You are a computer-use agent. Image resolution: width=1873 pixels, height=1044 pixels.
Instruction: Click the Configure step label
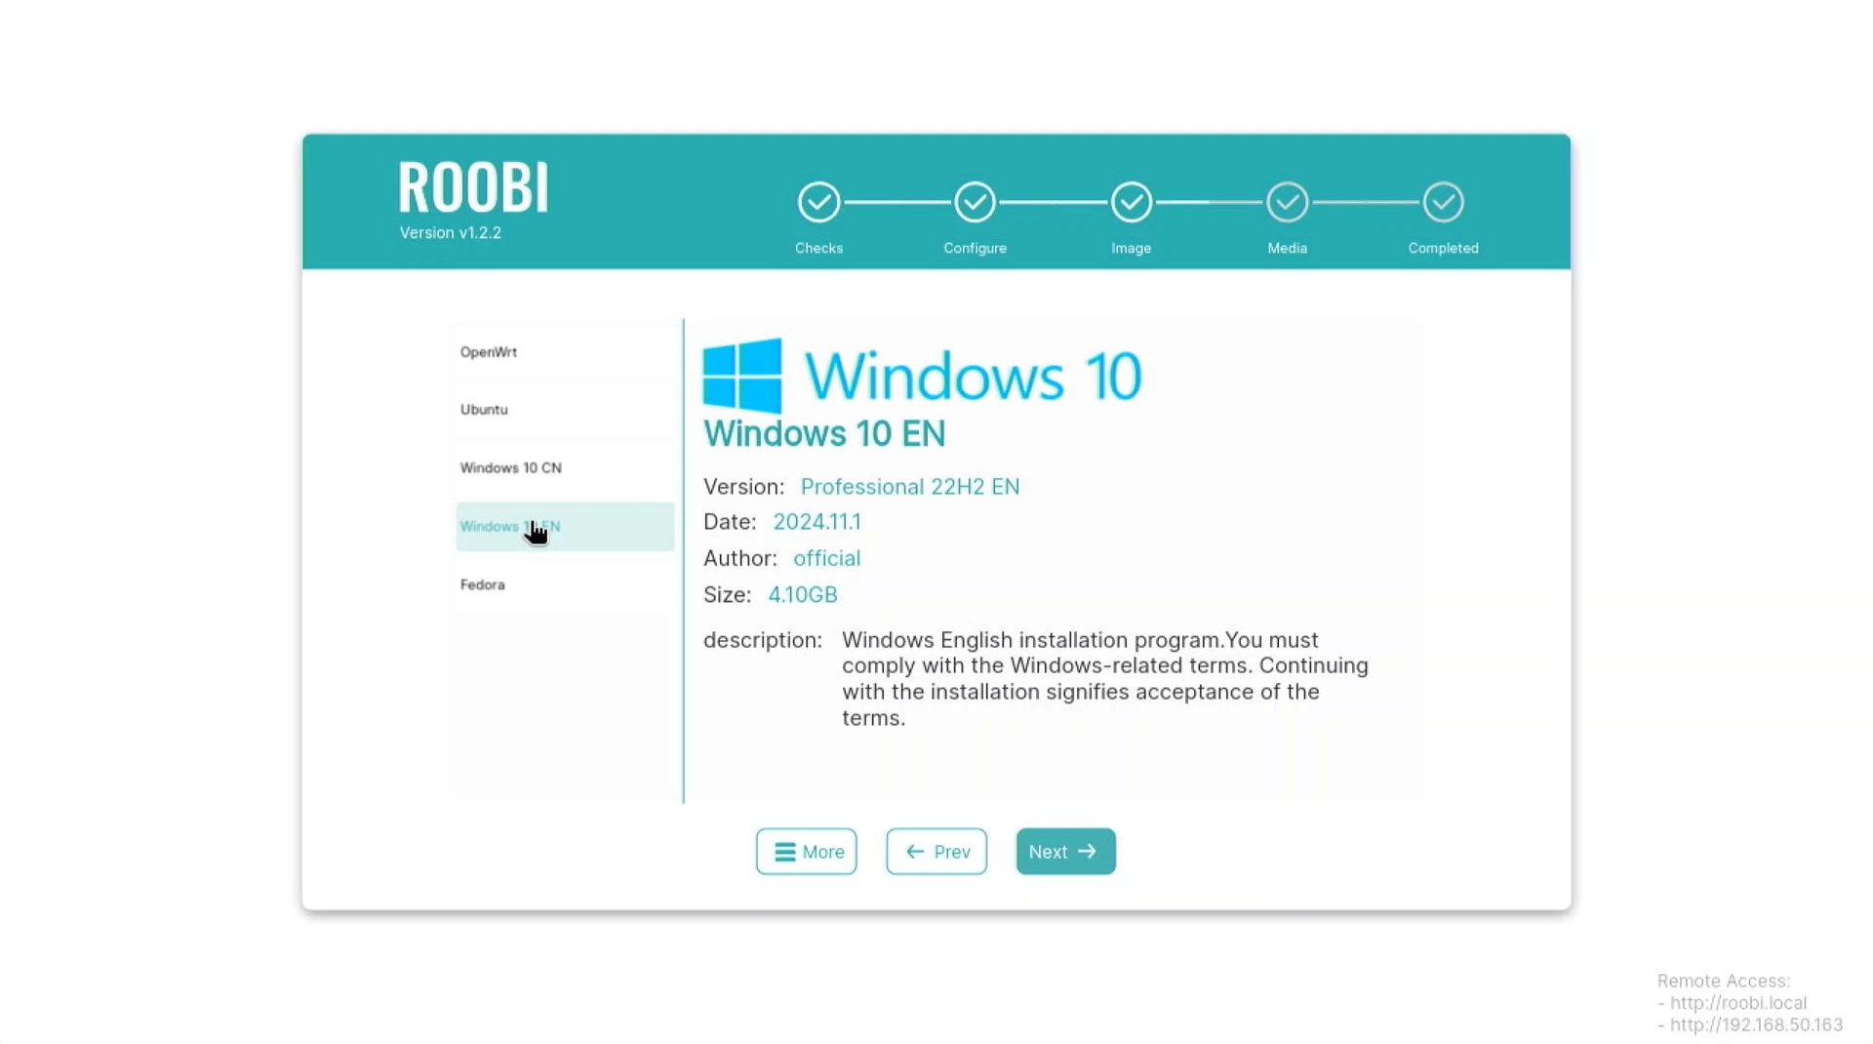(x=975, y=248)
